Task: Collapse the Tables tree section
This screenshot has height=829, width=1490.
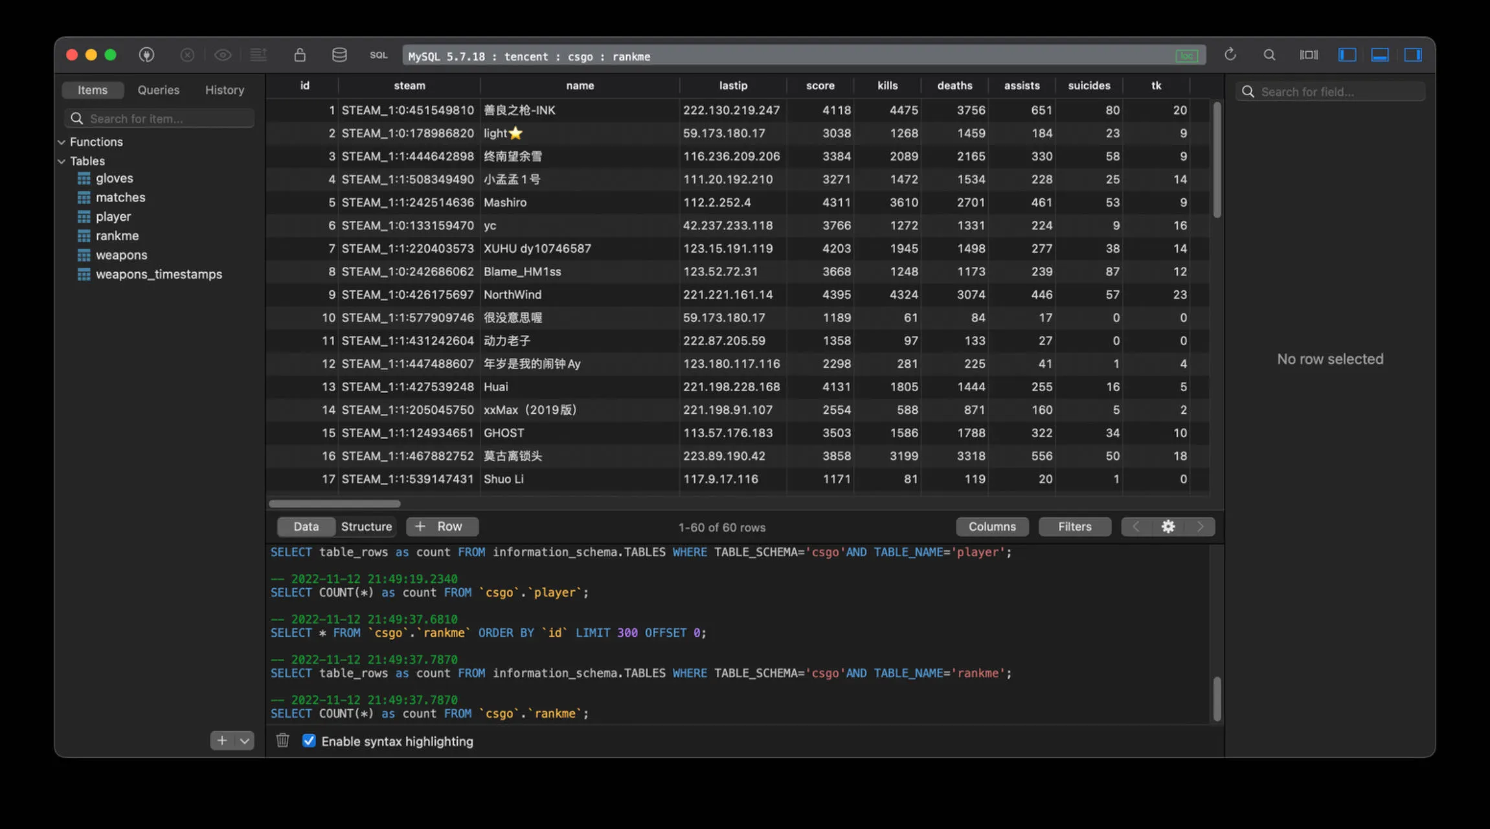Action: (x=62, y=161)
